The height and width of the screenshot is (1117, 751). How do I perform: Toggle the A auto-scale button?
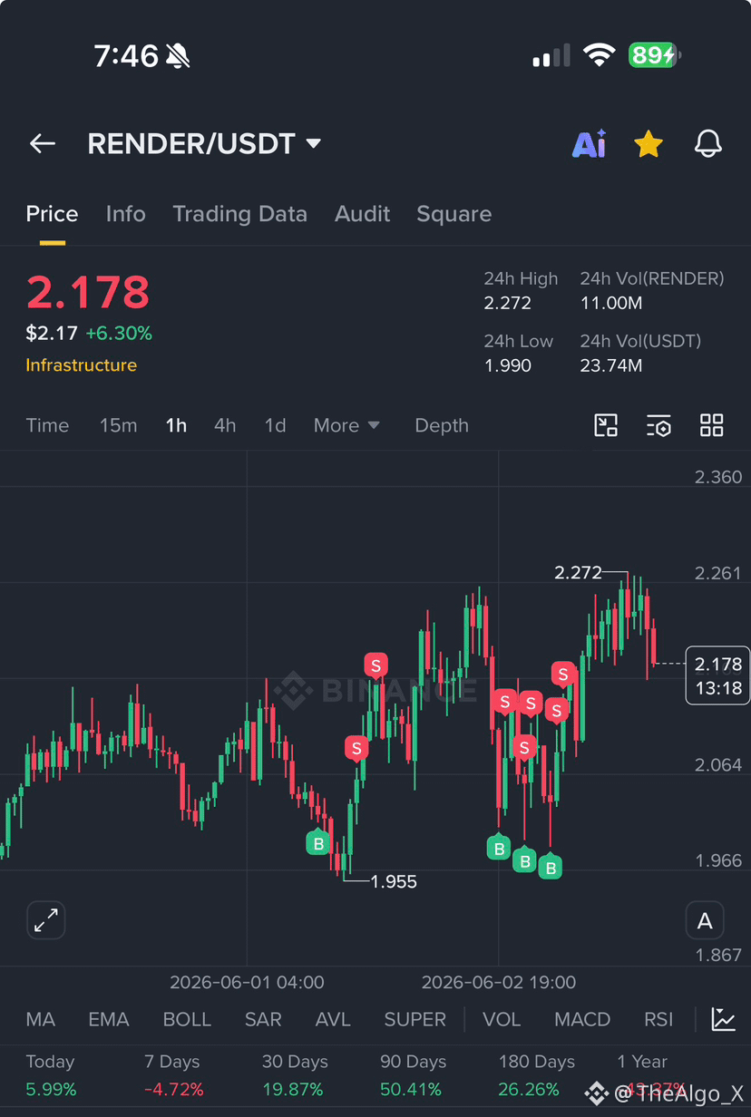pyautogui.click(x=705, y=921)
